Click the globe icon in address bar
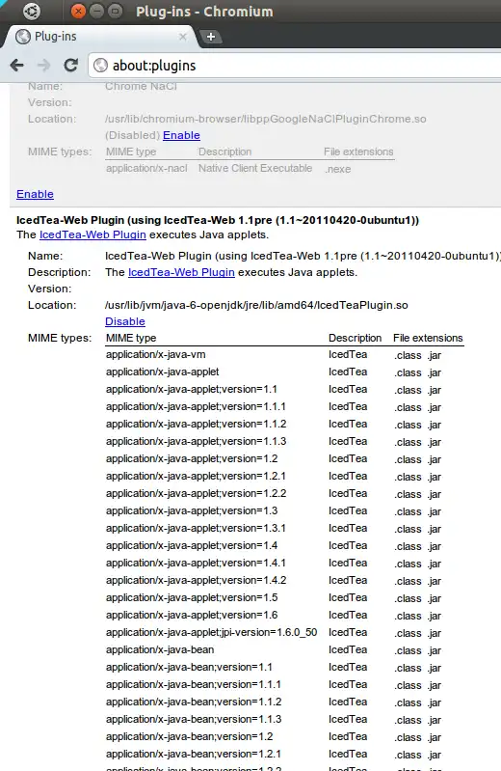 [101, 66]
